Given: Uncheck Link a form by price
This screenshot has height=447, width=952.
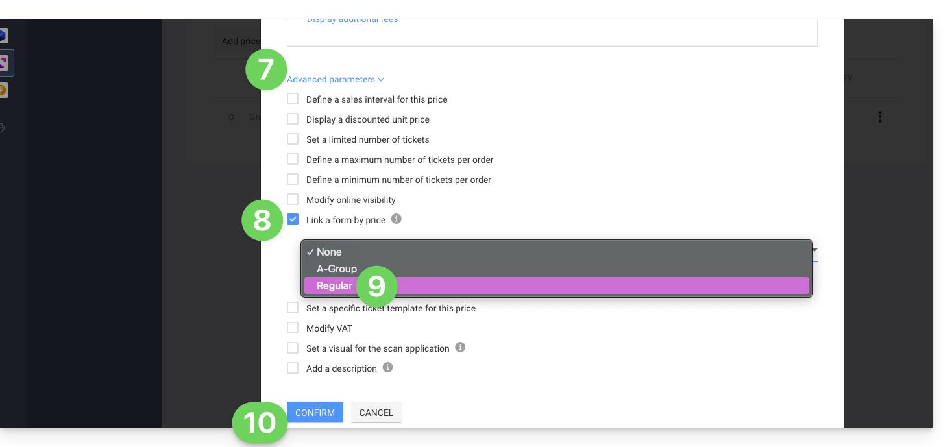Looking at the screenshot, I should click(293, 220).
